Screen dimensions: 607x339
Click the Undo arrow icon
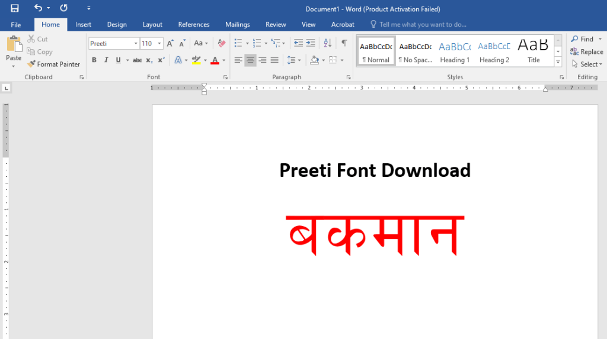click(x=38, y=8)
